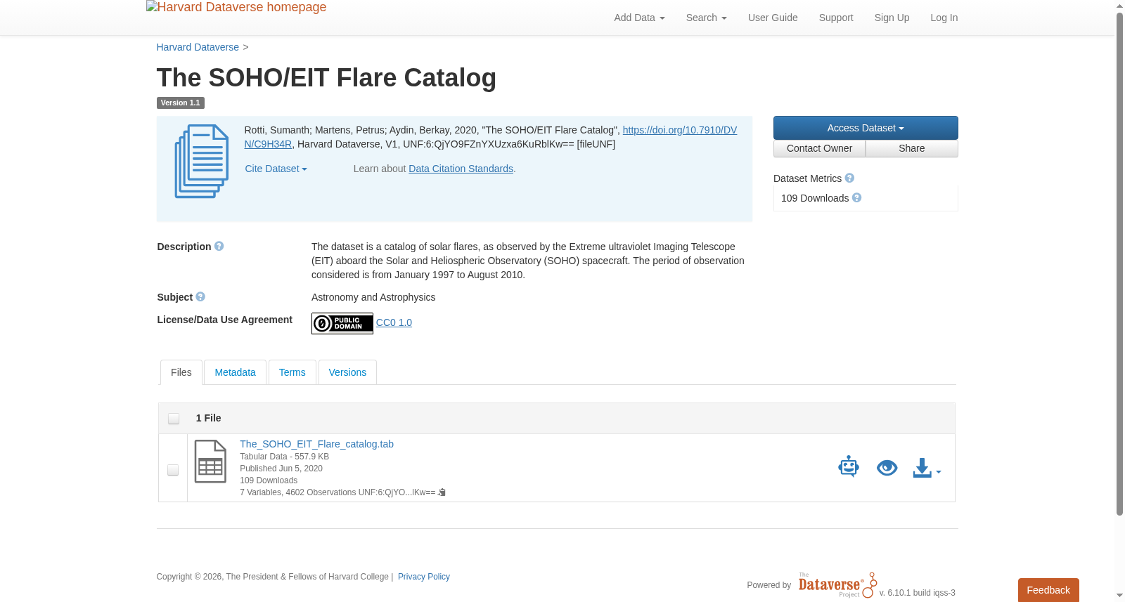Open Data Citation Standards link
1125x602 pixels.
click(x=461, y=169)
